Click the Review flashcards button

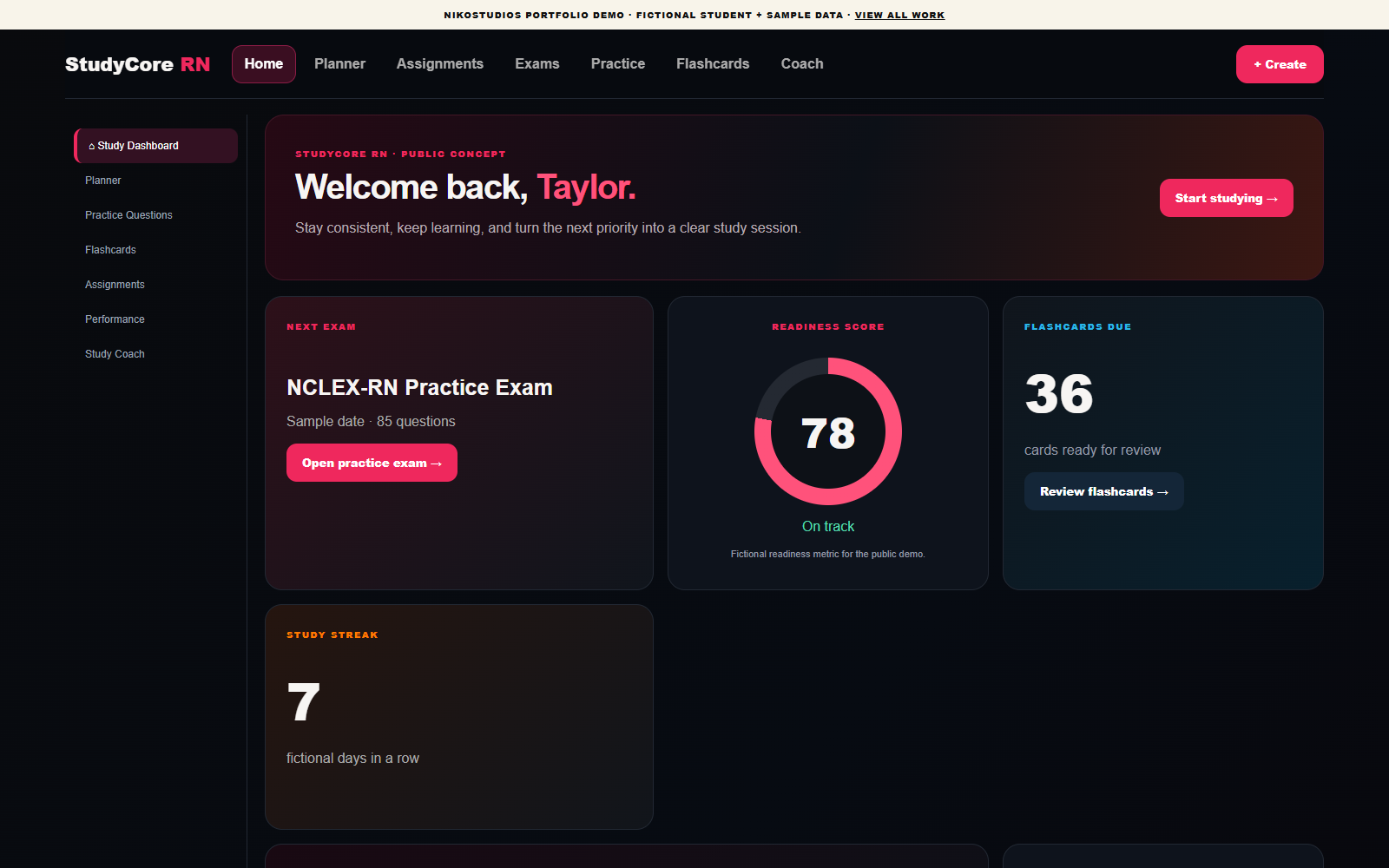pos(1103,491)
